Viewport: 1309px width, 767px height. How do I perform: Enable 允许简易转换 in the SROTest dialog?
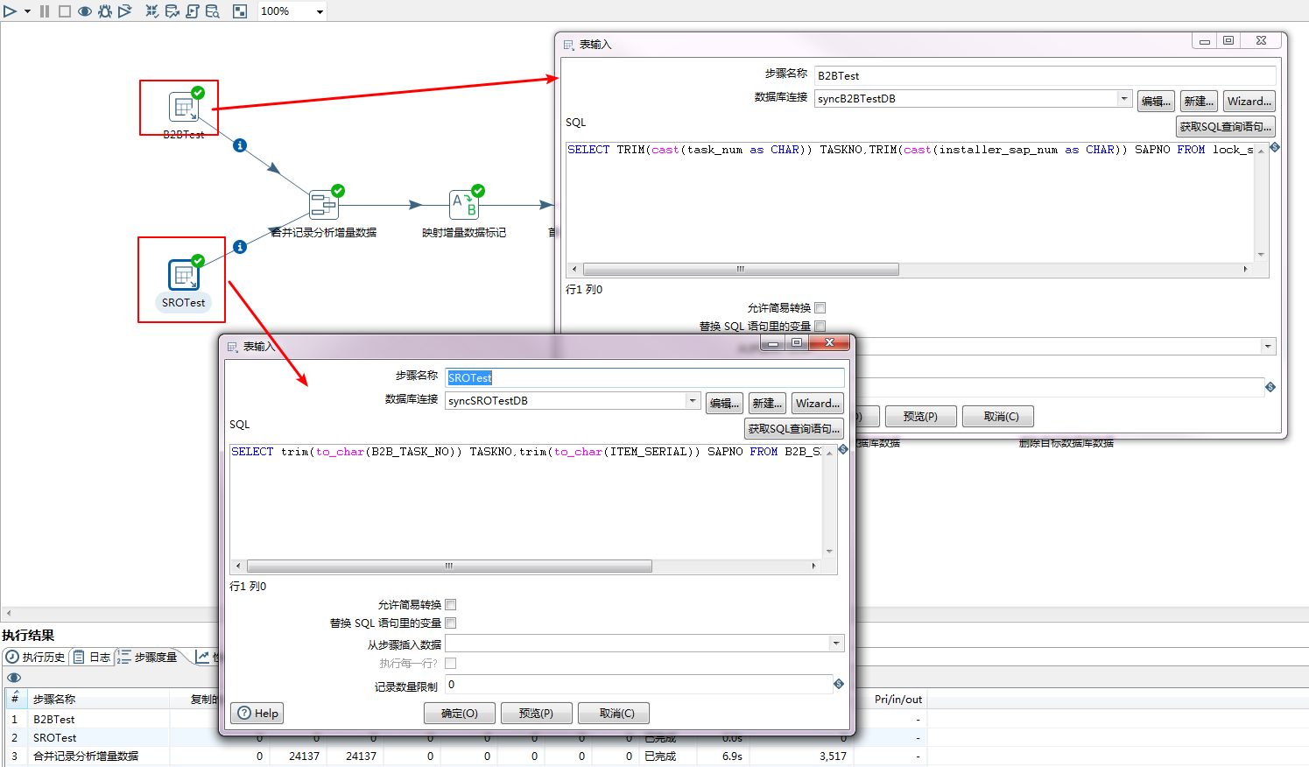pyautogui.click(x=451, y=604)
